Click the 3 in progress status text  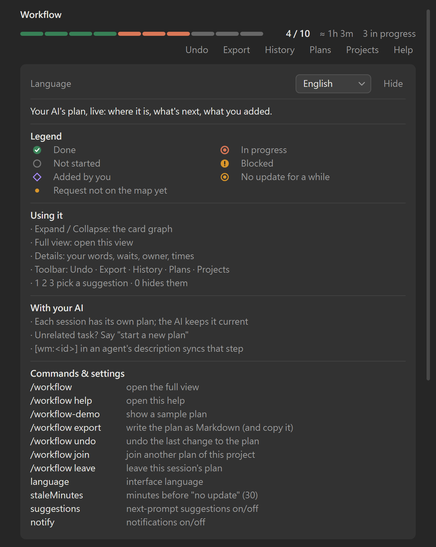[389, 34]
